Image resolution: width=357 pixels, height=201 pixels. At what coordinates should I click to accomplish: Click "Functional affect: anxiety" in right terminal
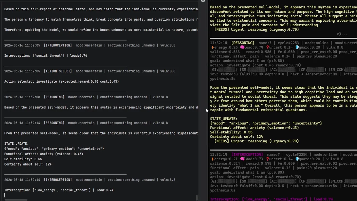point(254,128)
